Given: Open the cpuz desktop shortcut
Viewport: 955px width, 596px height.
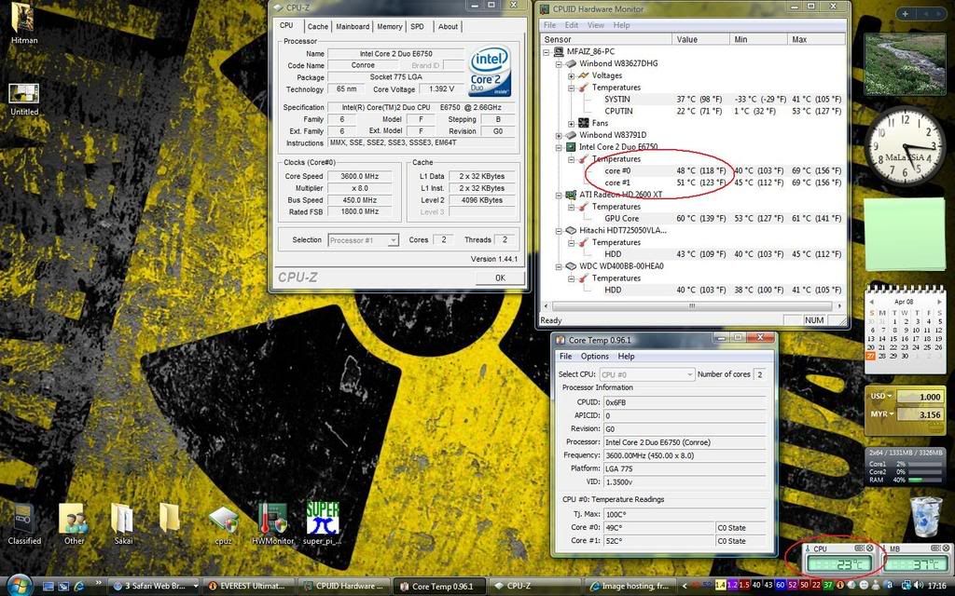Looking at the screenshot, I should [223, 520].
